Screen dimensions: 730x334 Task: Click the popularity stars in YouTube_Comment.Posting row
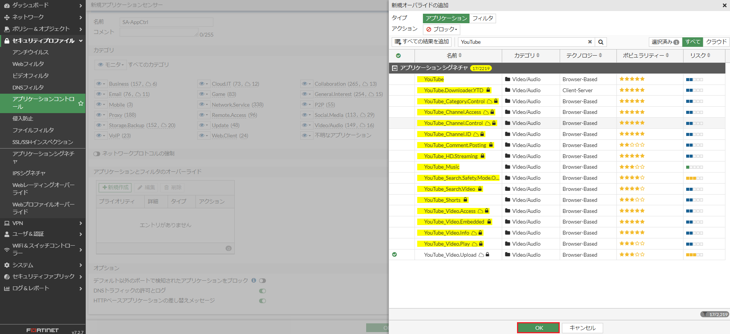pyautogui.click(x=632, y=145)
